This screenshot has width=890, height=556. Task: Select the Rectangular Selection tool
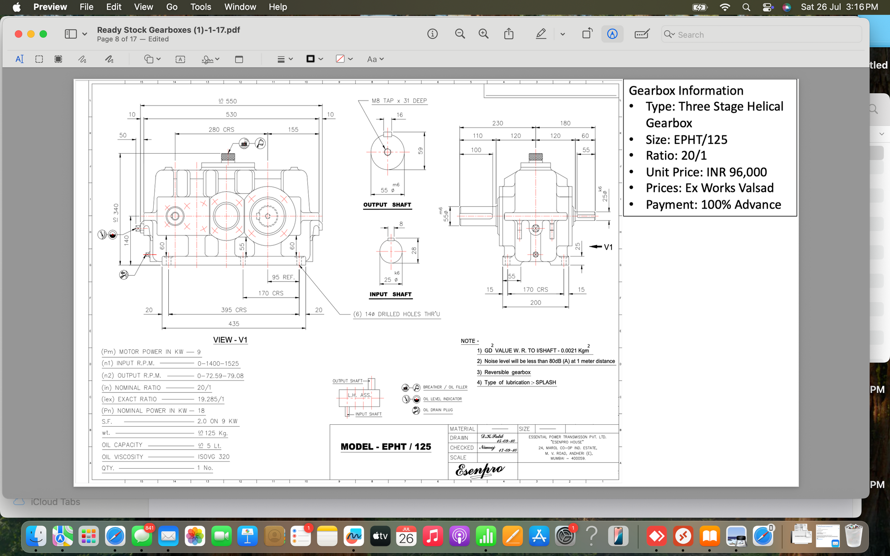pos(39,59)
